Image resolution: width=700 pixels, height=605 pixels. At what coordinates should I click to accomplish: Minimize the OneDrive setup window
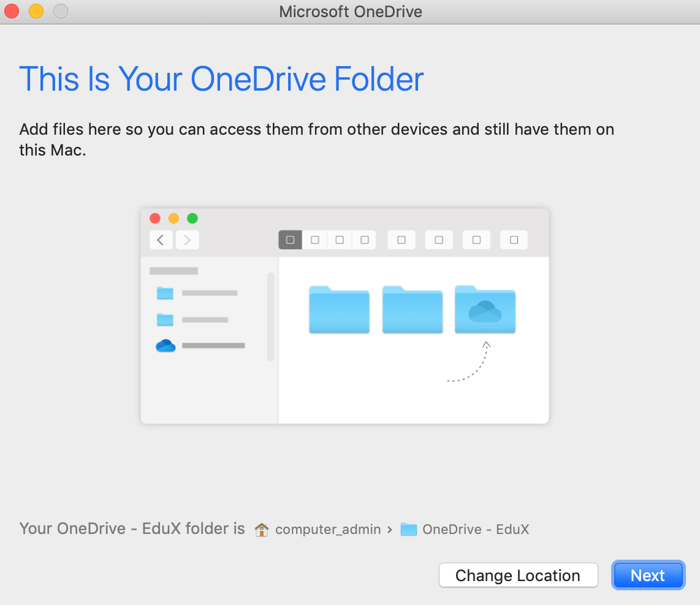tap(36, 10)
